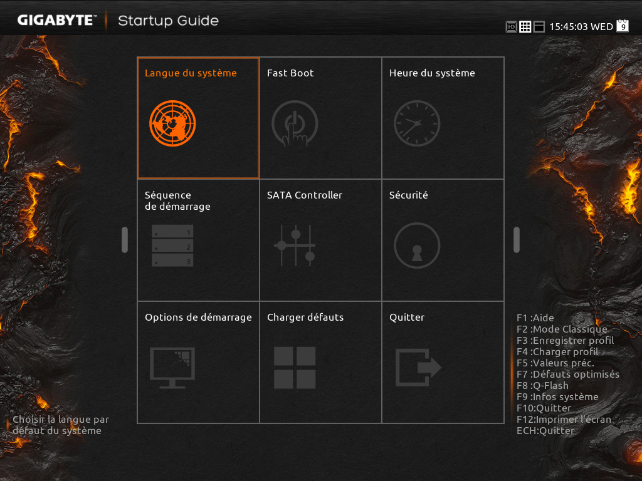
Task: Click the Quitter exit-arrow icon
Action: pyautogui.click(x=418, y=367)
